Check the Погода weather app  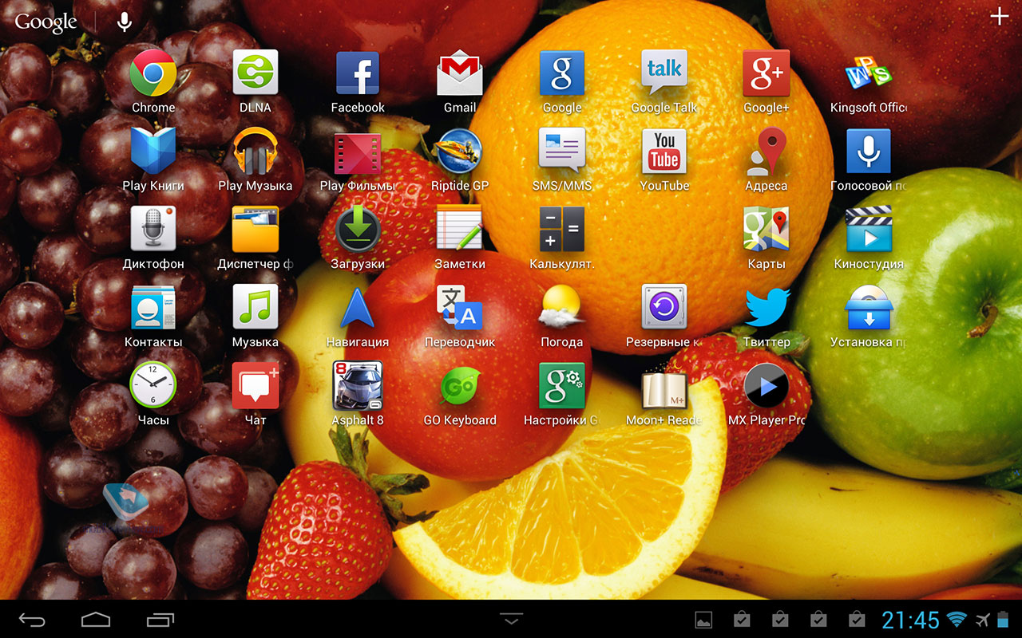[562, 308]
